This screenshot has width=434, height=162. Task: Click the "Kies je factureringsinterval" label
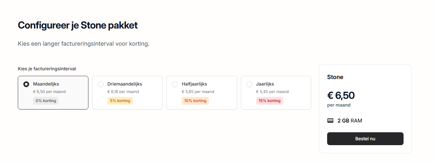(x=47, y=69)
